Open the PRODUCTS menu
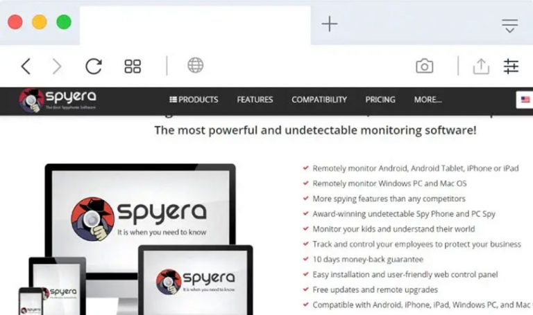 coord(194,100)
